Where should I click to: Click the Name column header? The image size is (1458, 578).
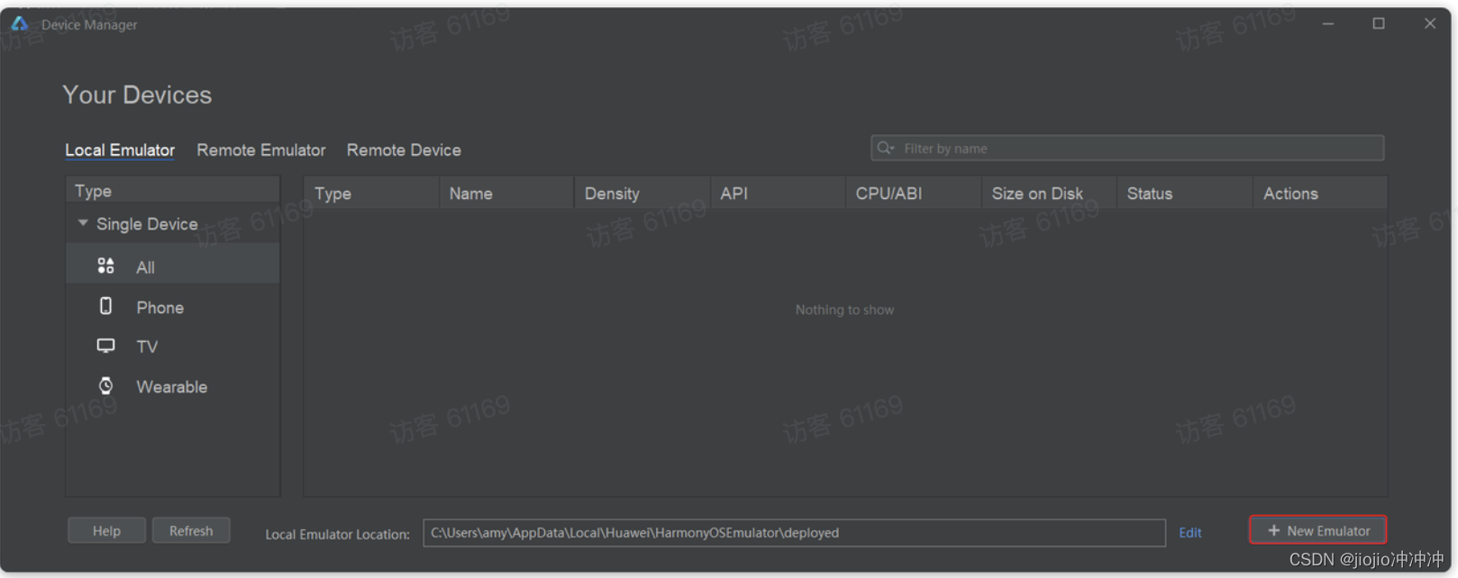[506, 194]
